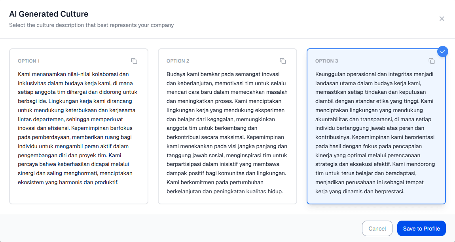
Task: Copy the operational excellence text from Option 3
Action: [431, 61]
